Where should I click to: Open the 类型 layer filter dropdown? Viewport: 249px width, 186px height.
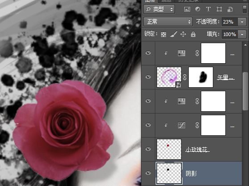tap(159, 9)
